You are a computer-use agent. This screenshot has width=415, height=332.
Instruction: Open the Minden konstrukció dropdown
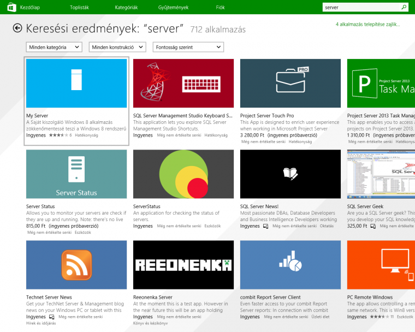[117, 47]
